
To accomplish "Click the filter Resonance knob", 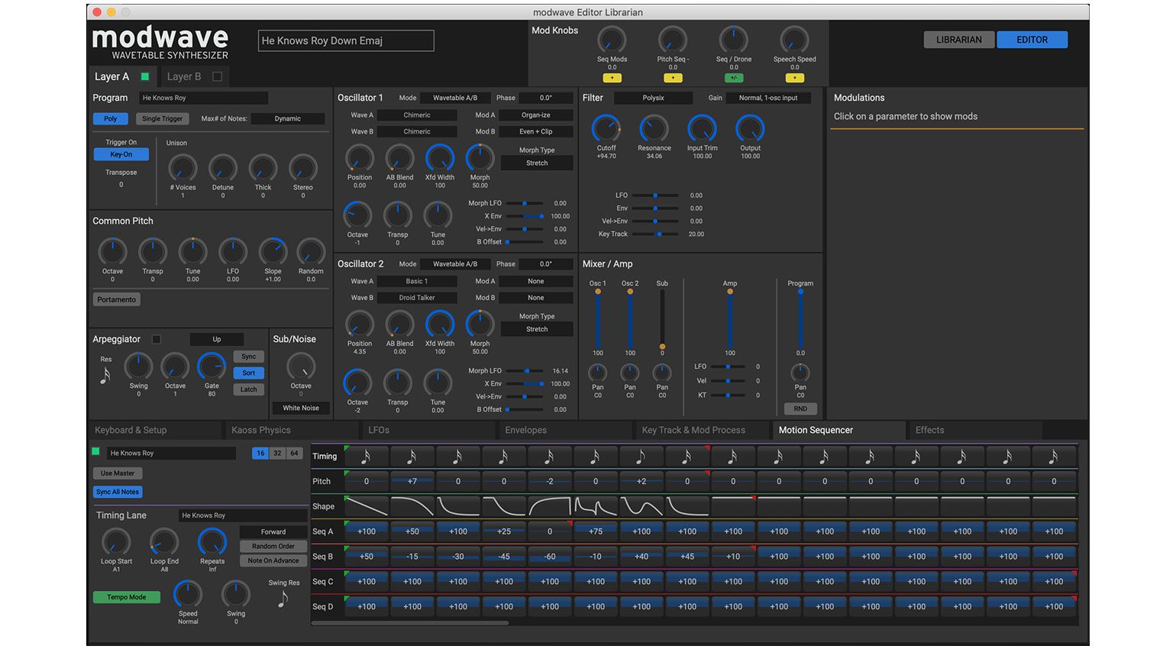I will [x=654, y=128].
